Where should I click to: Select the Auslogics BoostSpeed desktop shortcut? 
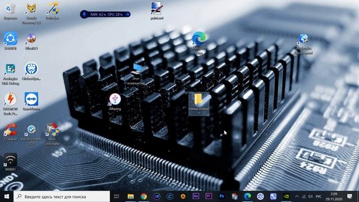(304, 44)
